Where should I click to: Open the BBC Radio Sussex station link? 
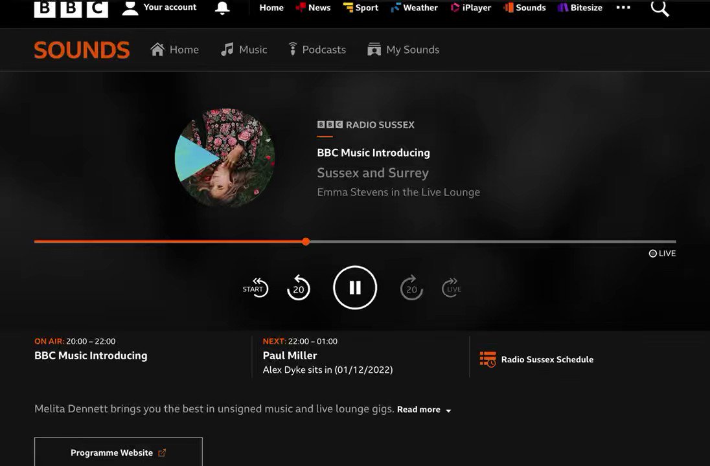[x=366, y=125]
